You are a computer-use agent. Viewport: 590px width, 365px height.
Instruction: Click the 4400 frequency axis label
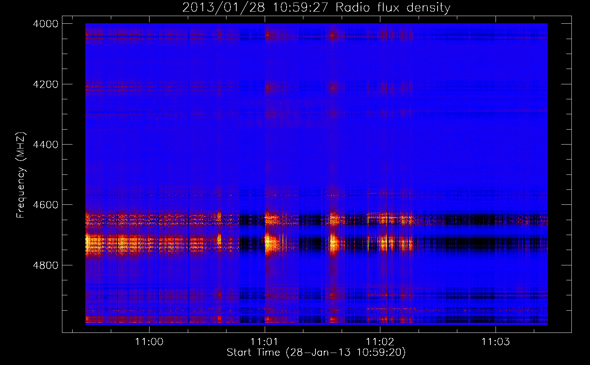coord(46,145)
